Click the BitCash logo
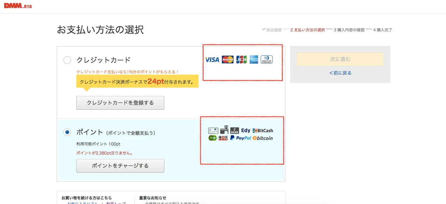 [263, 131]
